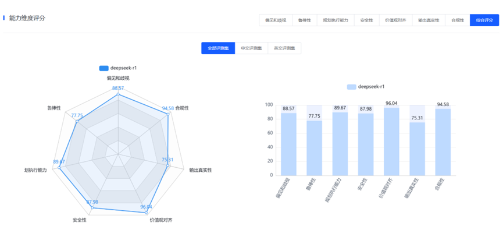503x233 pixels.
Task: Open the 输出真实性 tab
Action: [429, 20]
